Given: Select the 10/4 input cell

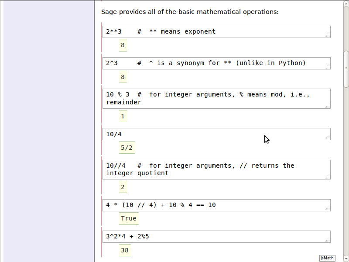Looking at the screenshot, I should (214, 134).
